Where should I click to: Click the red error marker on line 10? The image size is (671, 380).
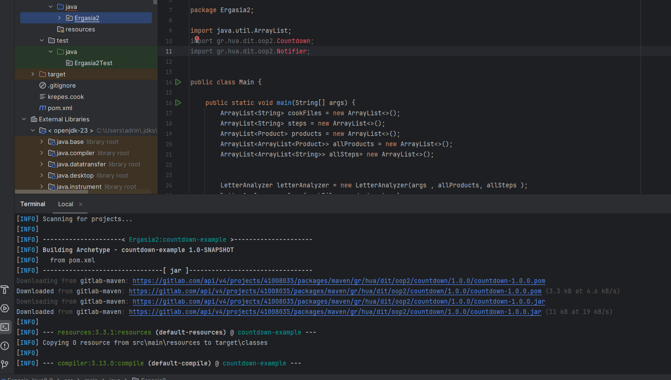pyautogui.click(x=197, y=39)
